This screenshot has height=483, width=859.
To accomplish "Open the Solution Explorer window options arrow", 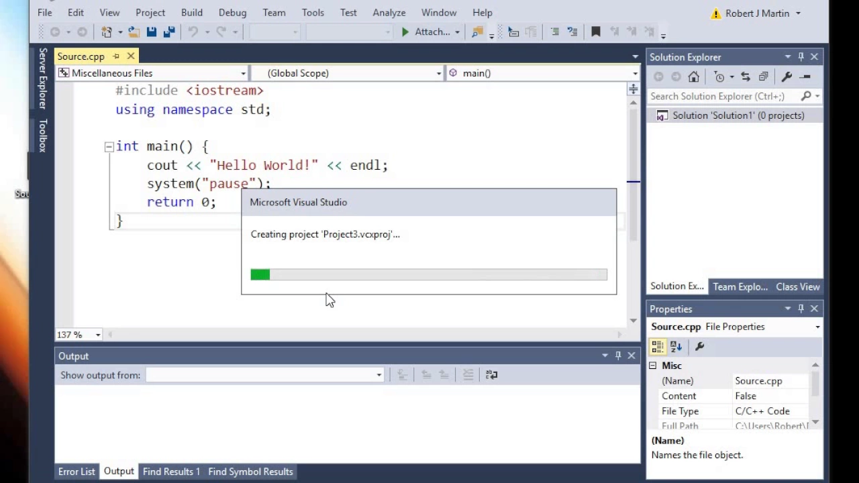I will 788,57.
